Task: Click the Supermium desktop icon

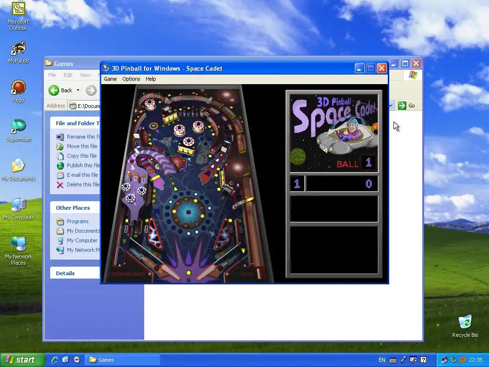Action: click(18, 131)
